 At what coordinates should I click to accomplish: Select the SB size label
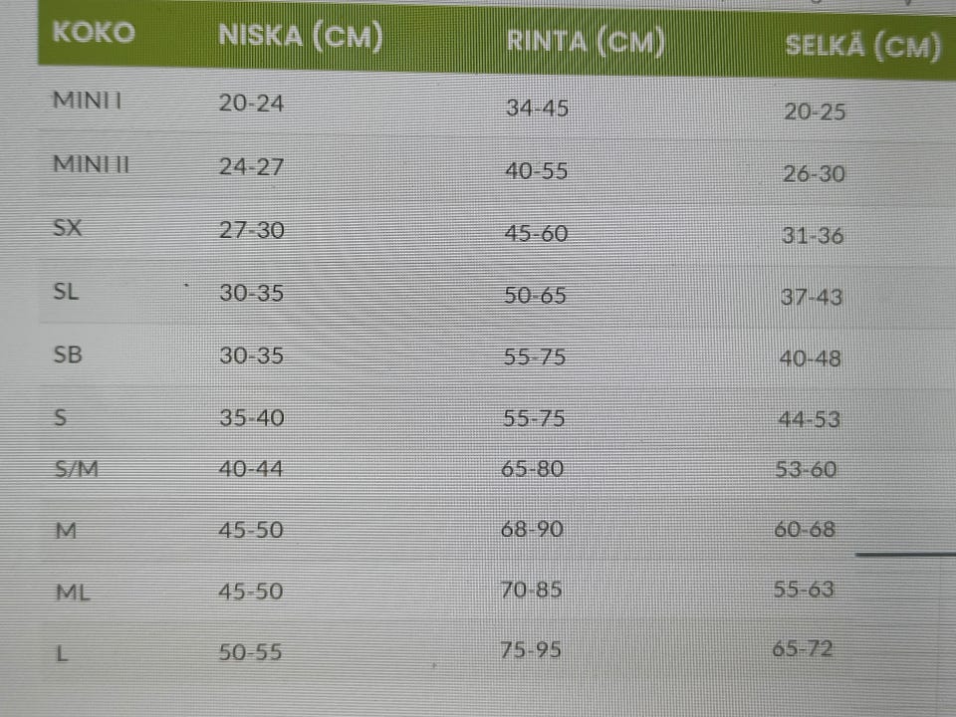click(68, 355)
